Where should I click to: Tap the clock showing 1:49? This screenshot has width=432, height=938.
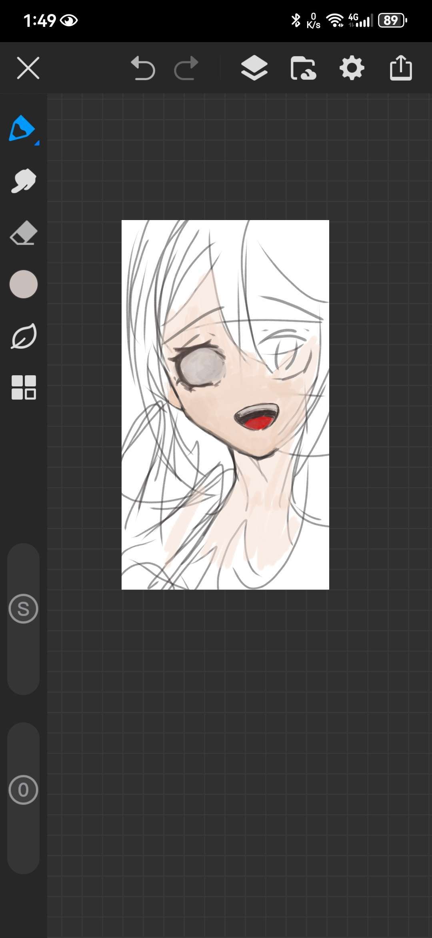click(x=40, y=20)
